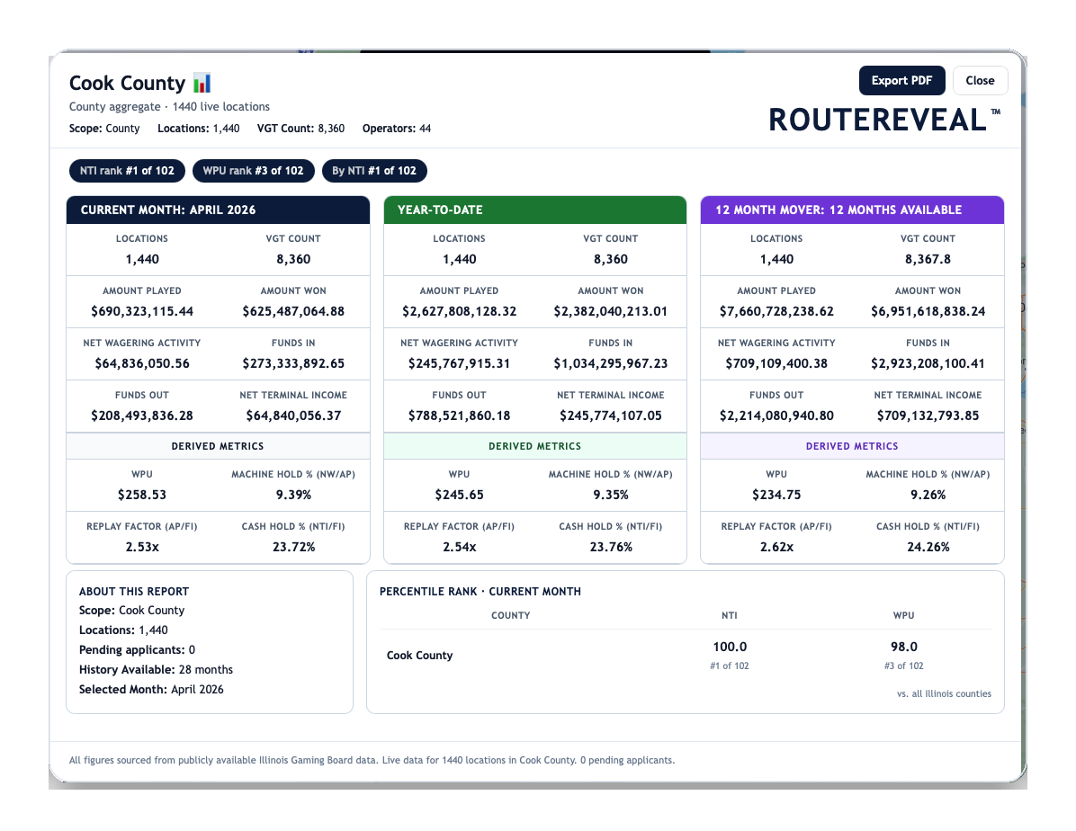The height and width of the screenshot is (831, 1076).
Task: Click the current month Amount Played $690,323,115.44
Action: (x=142, y=311)
